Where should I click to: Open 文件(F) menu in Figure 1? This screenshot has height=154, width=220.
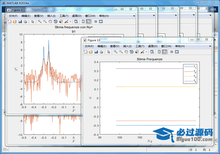(x=13, y=16)
